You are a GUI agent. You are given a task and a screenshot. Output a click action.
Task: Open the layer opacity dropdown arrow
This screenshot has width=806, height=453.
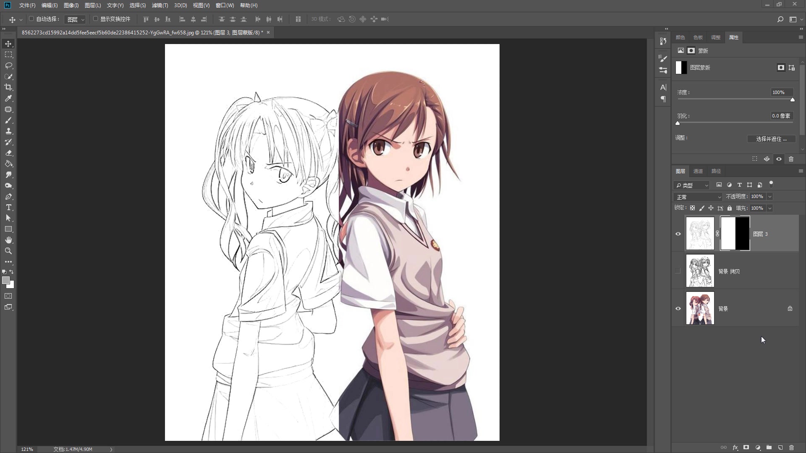click(x=769, y=197)
